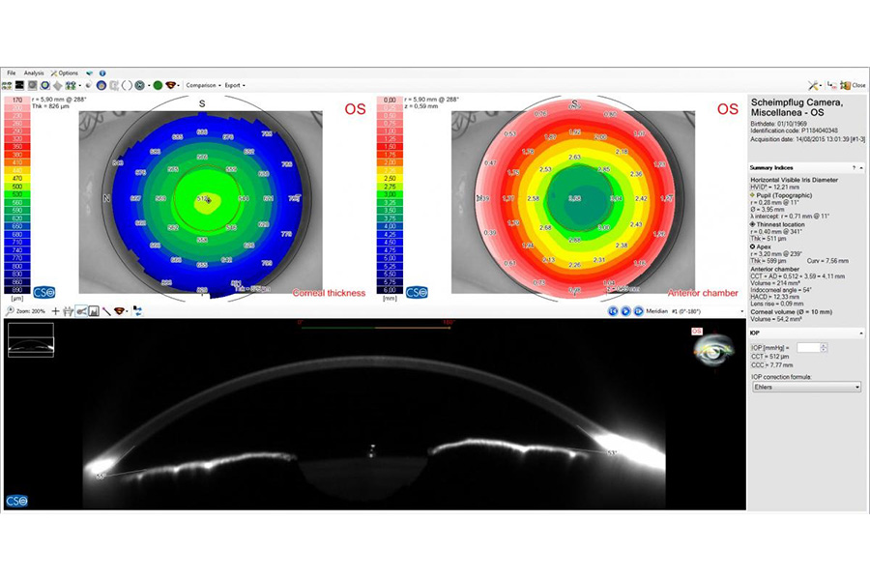Click the IOP [mmHg] input field
This screenshot has width=870, height=580.
click(808, 347)
